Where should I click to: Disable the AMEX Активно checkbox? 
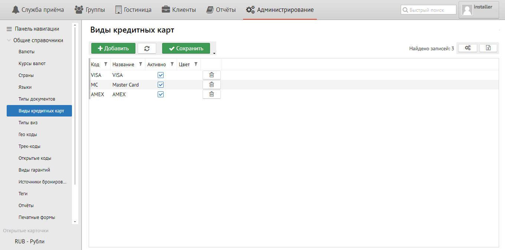click(161, 94)
